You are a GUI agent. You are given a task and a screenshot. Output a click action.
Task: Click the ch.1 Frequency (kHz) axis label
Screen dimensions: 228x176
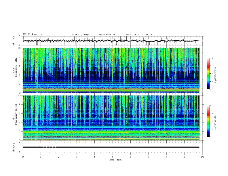pos(15,67)
